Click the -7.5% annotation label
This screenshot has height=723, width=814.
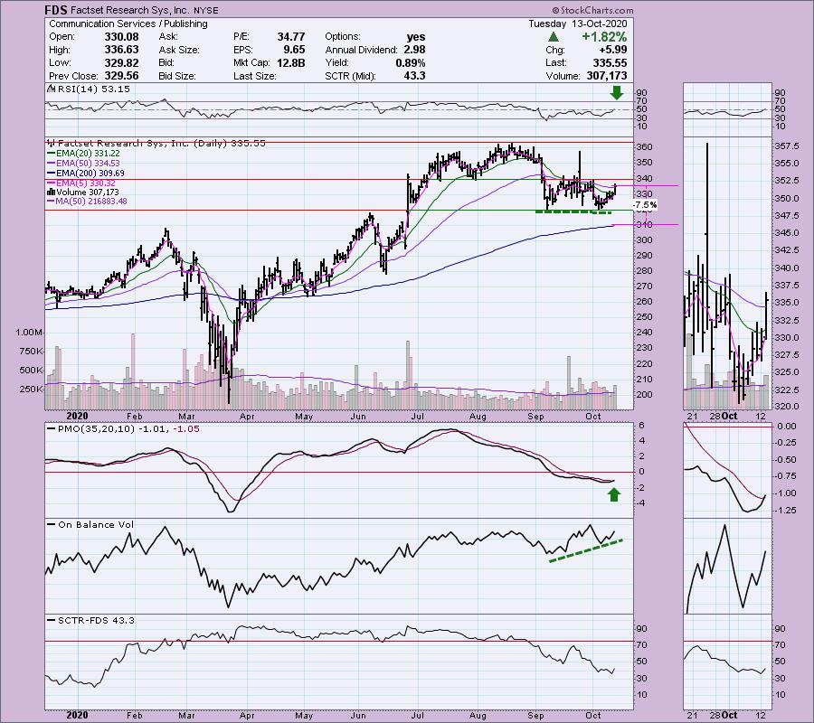coord(645,205)
